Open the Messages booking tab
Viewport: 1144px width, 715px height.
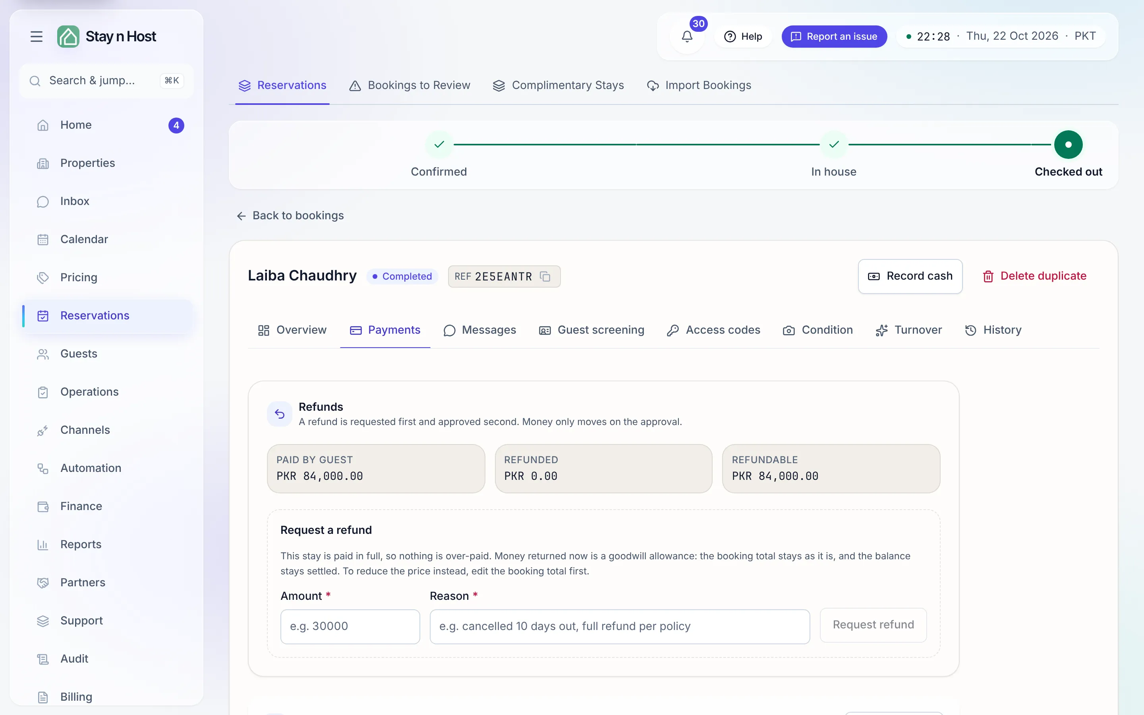[x=479, y=330]
